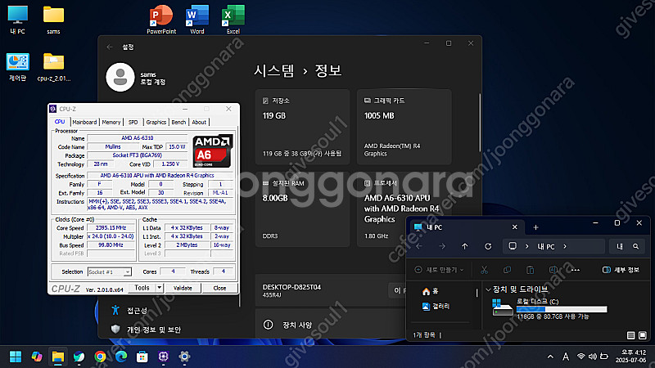Viewport: 655px width, 368px height.
Task: Click the Paste icon in Explorer toolbar
Action: tap(530, 270)
